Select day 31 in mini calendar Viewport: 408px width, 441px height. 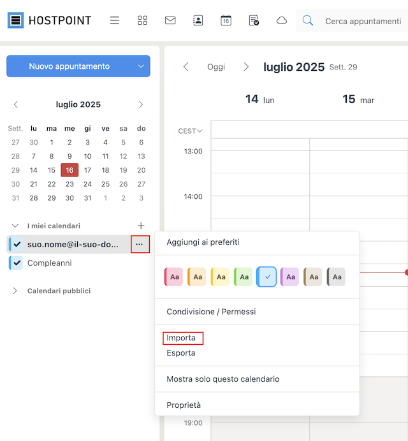click(x=87, y=198)
